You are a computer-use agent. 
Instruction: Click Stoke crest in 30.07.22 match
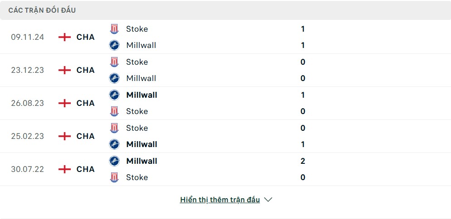point(114,177)
